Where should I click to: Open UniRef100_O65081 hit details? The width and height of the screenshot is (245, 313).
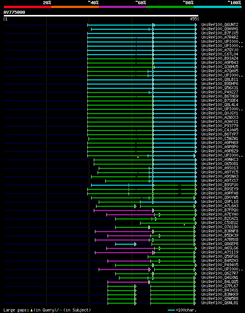click(220, 164)
